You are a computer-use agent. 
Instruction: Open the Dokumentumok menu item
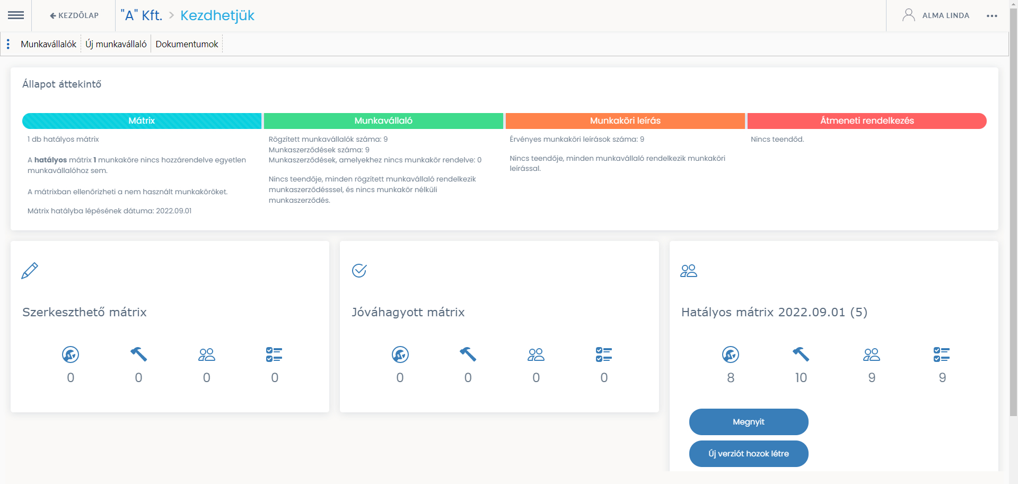coord(187,44)
